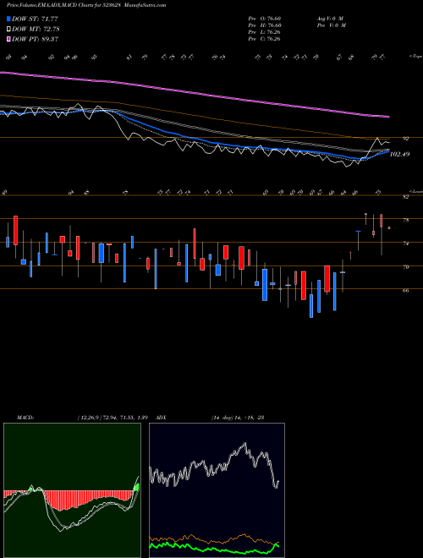Click the 'Avg V: 0 M' volume text
The image size is (423, 558).
coord(330,19)
